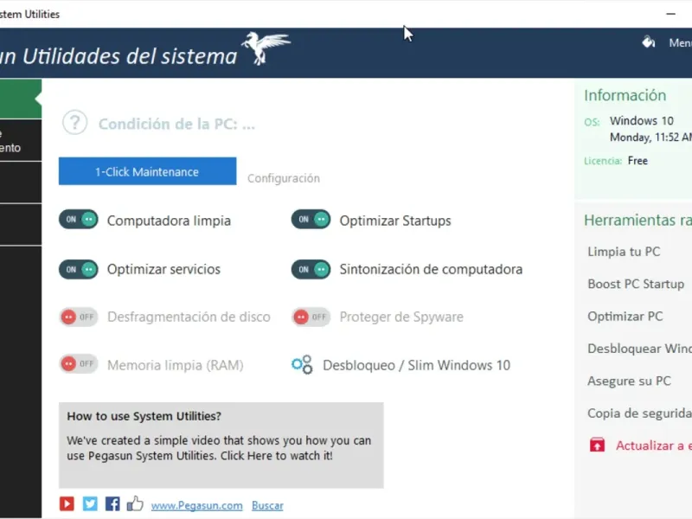The image size is (692, 519).
Task: Open the Facebook icon link
Action: pyautogui.click(x=112, y=503)
